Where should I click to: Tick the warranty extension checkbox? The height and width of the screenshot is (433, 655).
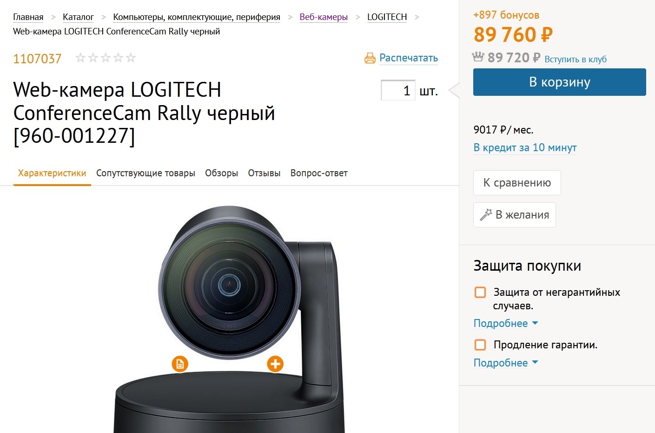(x=480, y=345)
